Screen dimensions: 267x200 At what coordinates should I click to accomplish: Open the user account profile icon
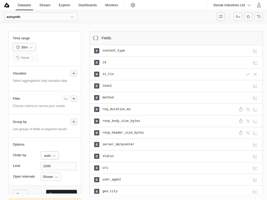(259, 5)
